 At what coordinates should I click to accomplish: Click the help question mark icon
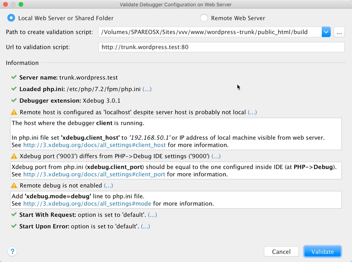(x=12, y=252)
